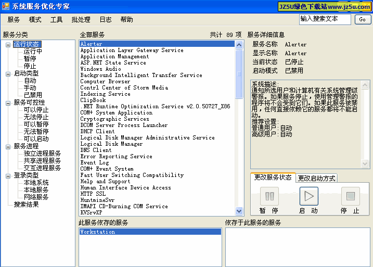373x267 pixels.
Task: Select 可以启动 in the tree
Action: pos(36,139)
